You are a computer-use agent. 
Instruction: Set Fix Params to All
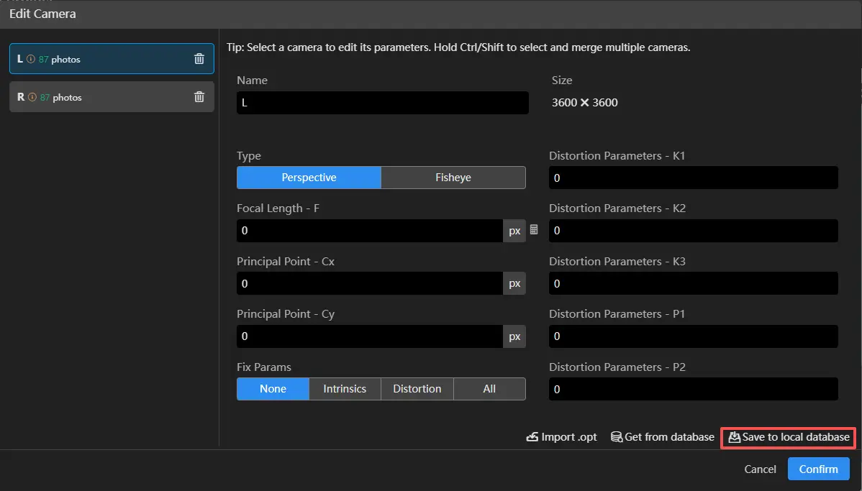[489, 389]
